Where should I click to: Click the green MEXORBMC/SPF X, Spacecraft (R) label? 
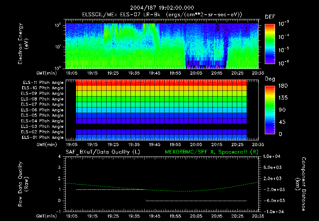[x=212, y=152]
